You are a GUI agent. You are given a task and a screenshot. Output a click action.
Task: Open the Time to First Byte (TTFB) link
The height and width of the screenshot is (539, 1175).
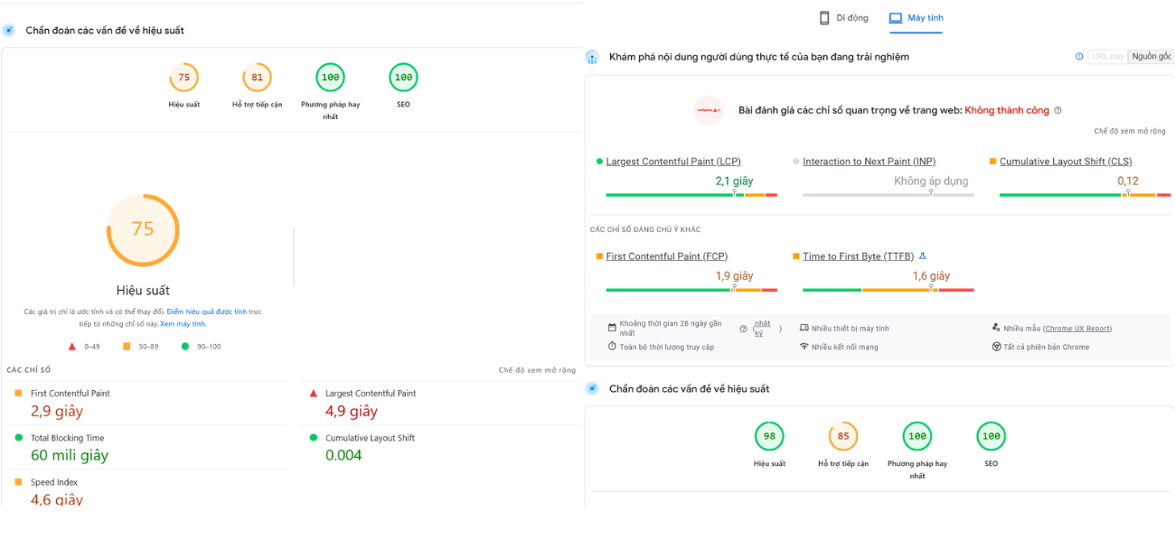(859, 256)
